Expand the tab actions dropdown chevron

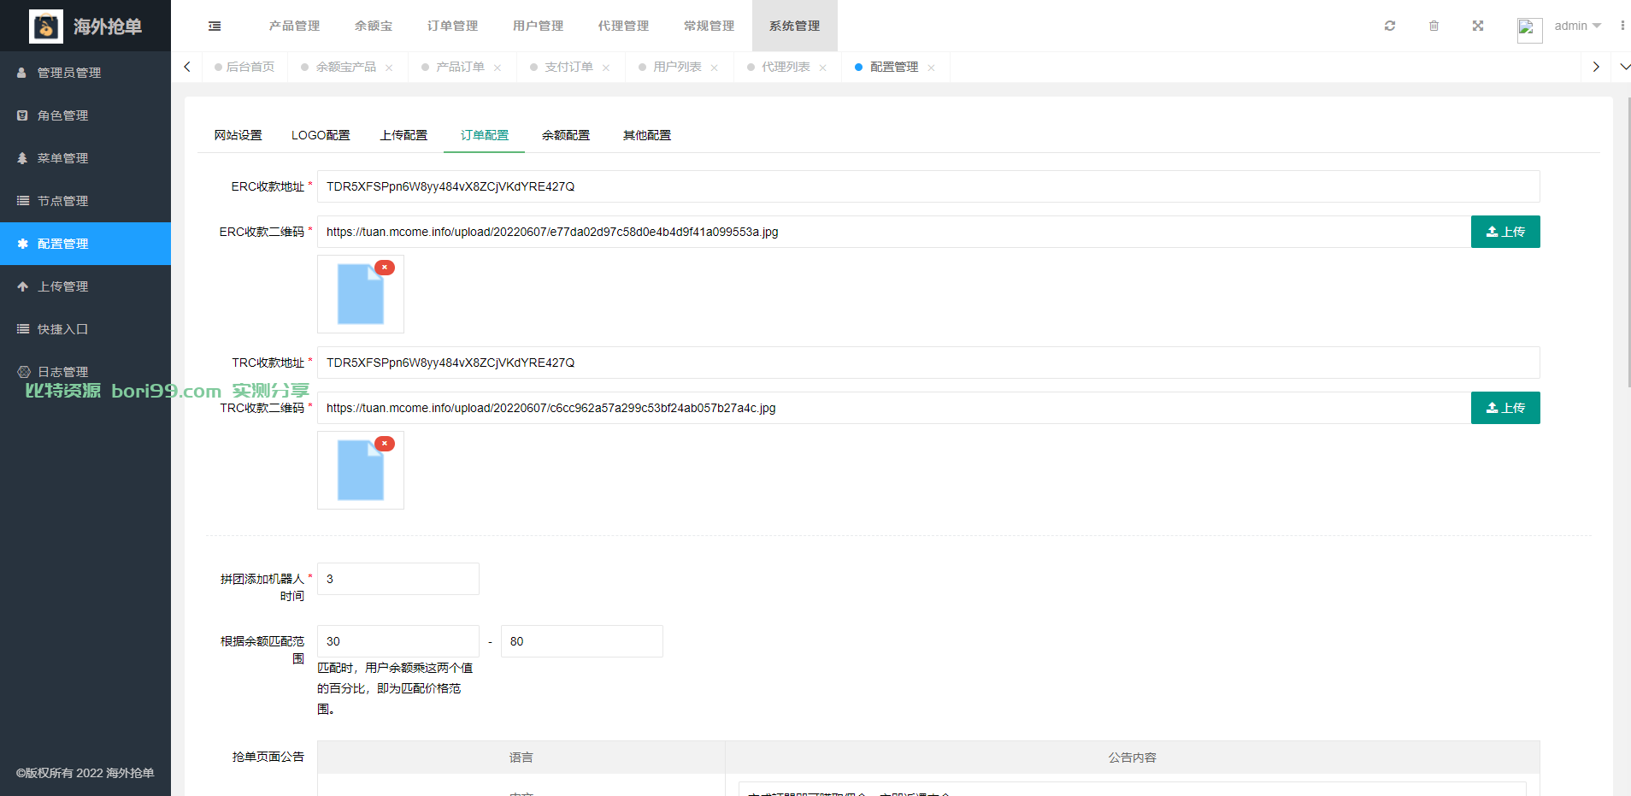click(x=1625, y=67)
